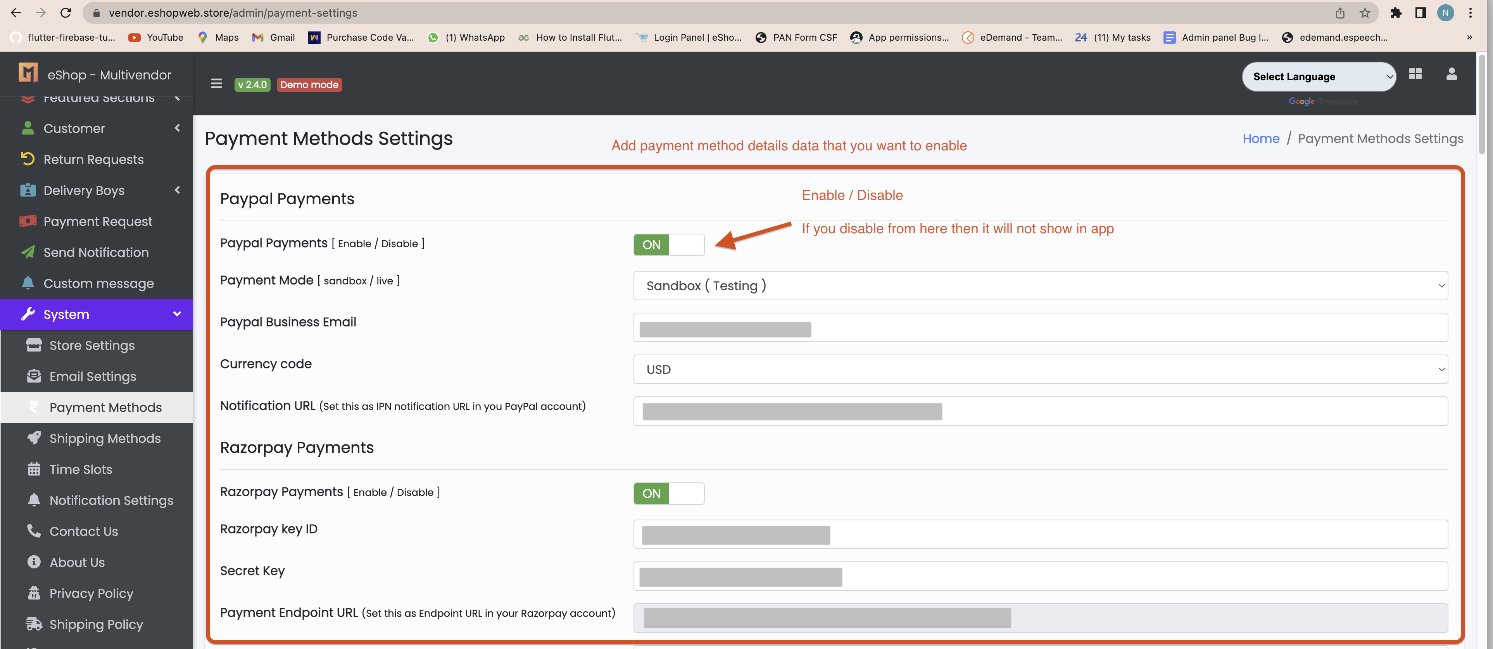
Task: Click the hamburger menu icon in header
Action: click(216, 83)
